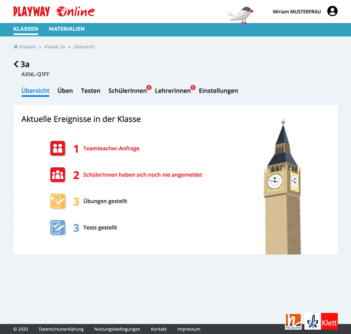
Task: Click the © 2020 footer text
Action: tap(21, 329)
